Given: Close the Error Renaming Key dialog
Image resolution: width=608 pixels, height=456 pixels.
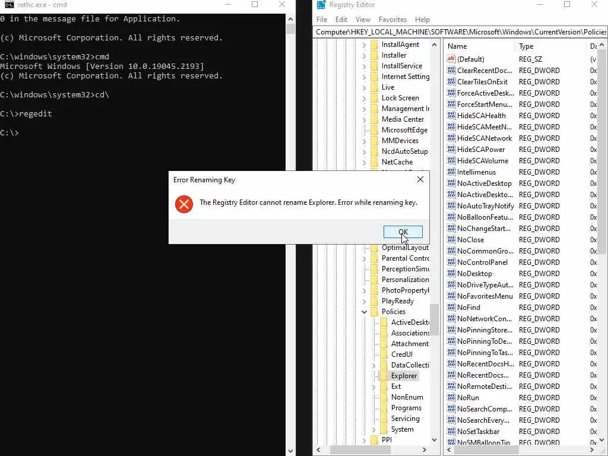Looking at the screenshot, I should click(420, 179).
